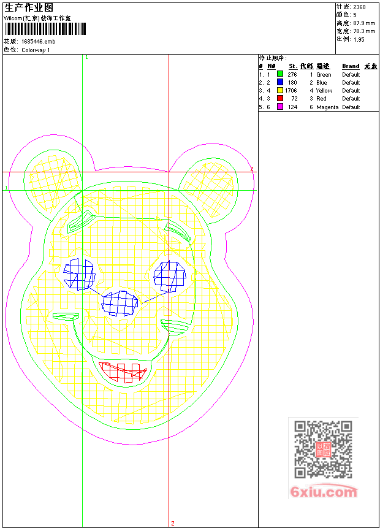Screen dimensions: 380x528
Task: Click the Blue description text
Action: (321, 83)
